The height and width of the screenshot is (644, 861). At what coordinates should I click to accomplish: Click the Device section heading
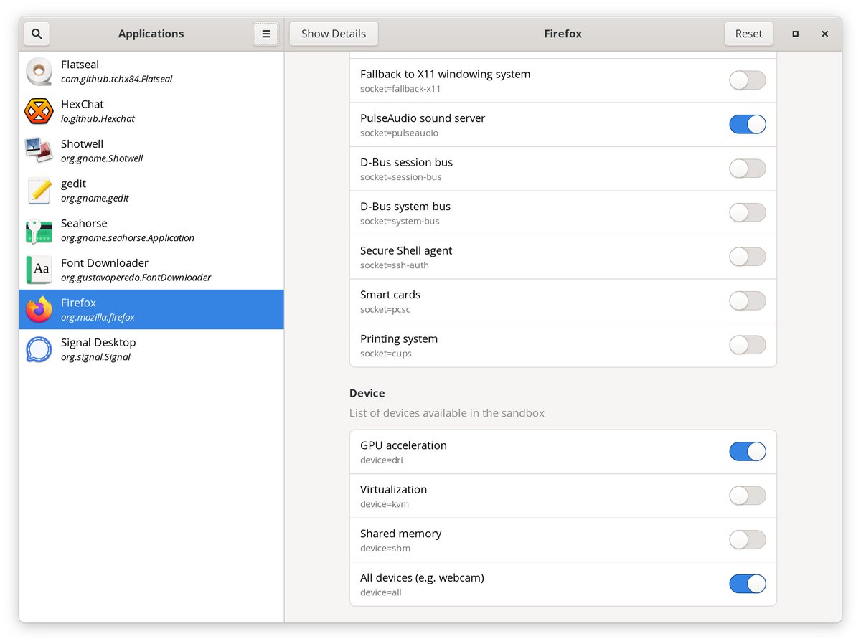(x=367, y=393)
